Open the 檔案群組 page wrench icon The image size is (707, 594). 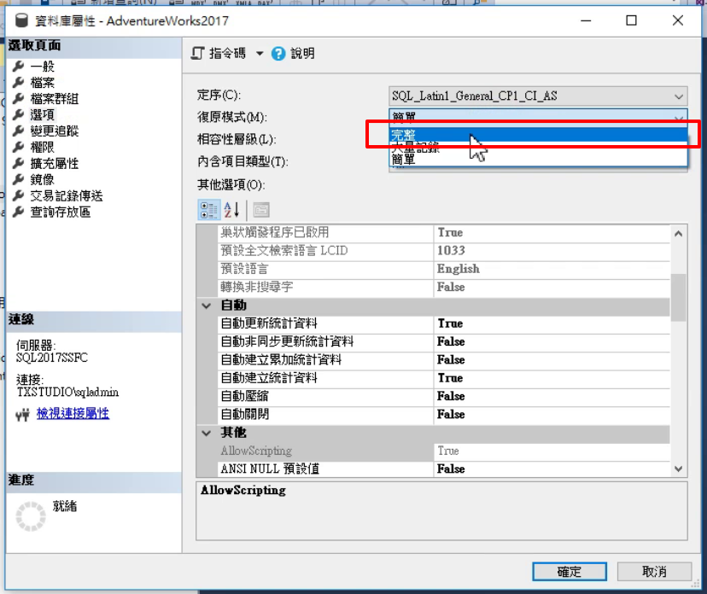(x=19, y=99)
